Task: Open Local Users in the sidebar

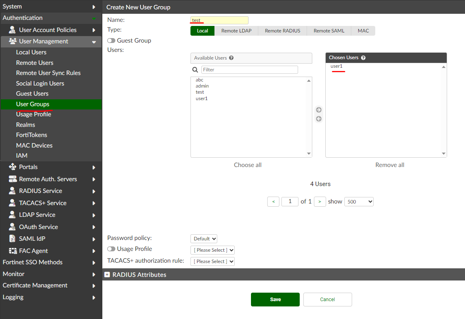Action: (x=31, y=52)
